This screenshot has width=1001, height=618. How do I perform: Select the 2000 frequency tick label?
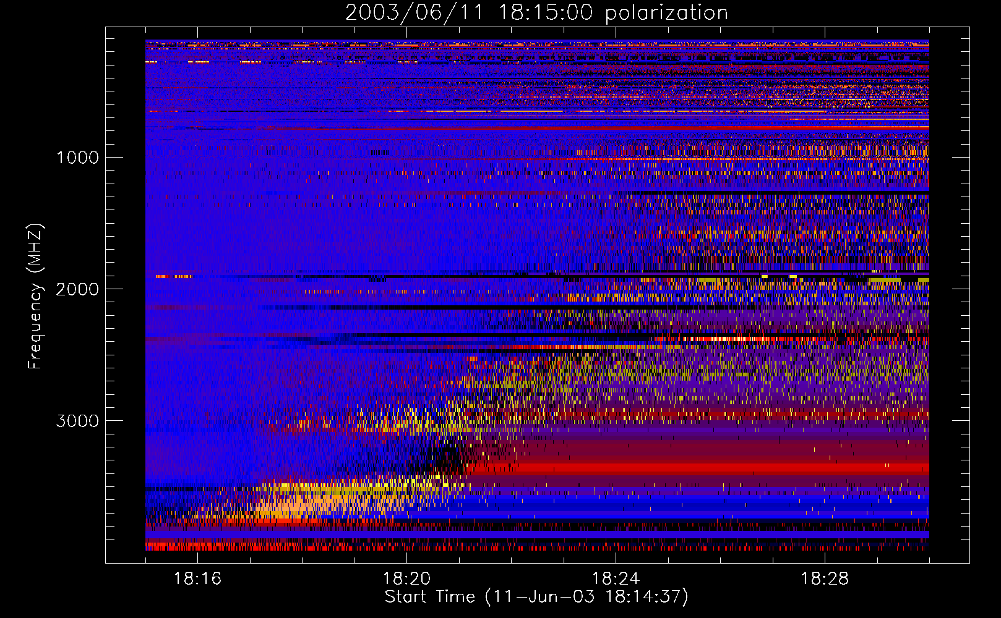coord(77,289)
